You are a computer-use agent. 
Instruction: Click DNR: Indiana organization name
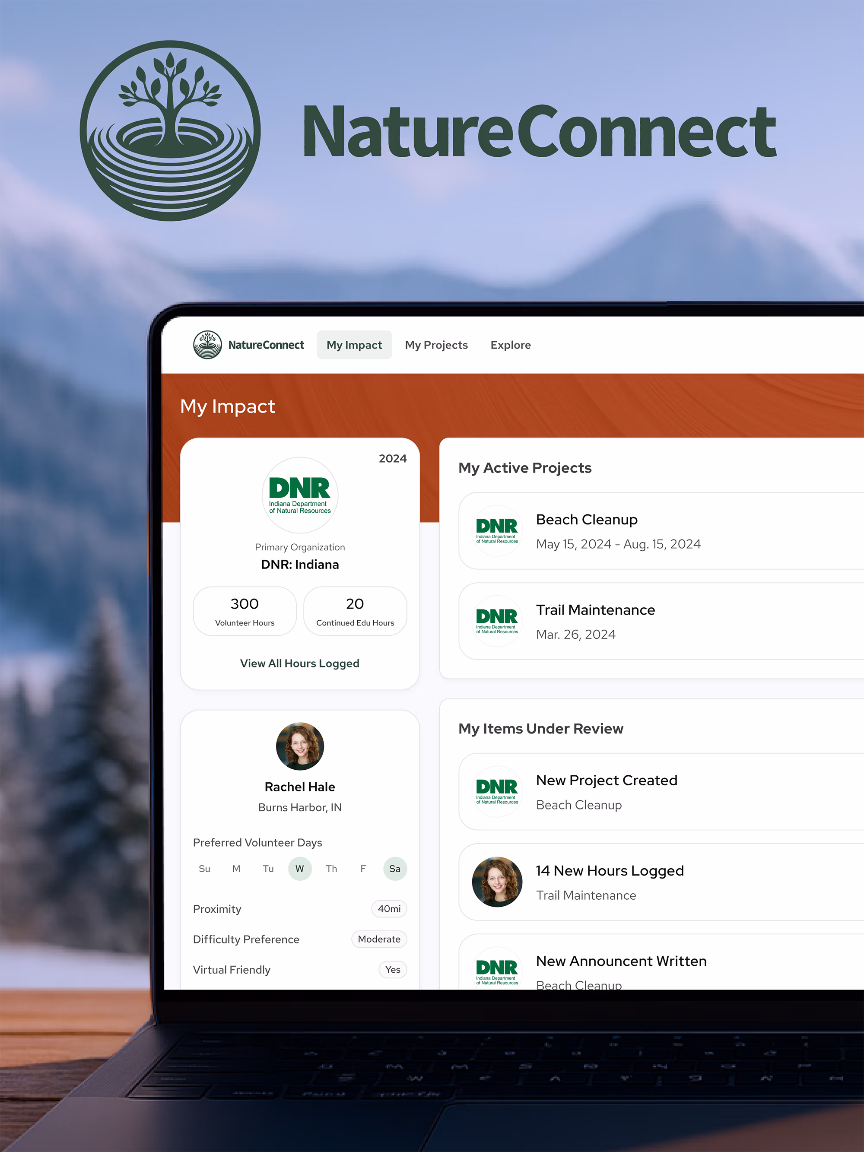(x=300, y=565)
